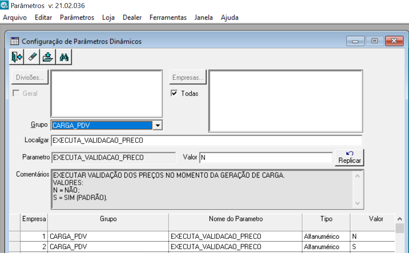Open the Editar menu
Viewport: 409px width, 253px height.
click(43, 18)
